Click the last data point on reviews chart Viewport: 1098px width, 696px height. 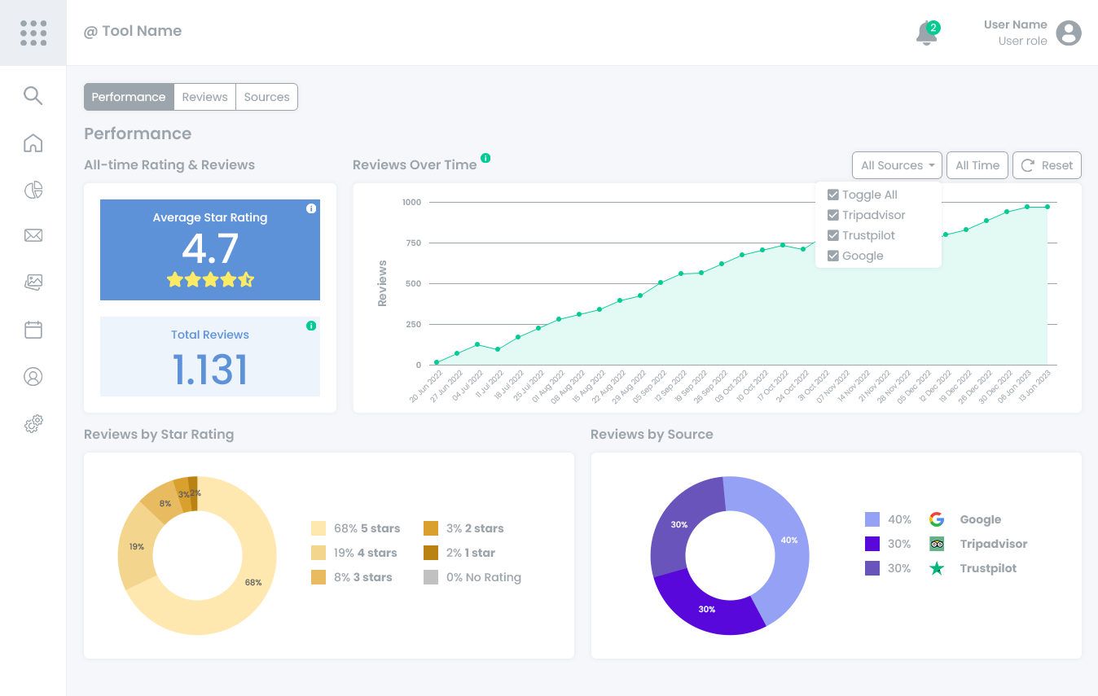click(1047, 207)
